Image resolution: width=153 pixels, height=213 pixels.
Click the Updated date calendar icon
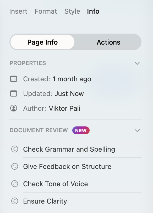[x=14, y=93]
